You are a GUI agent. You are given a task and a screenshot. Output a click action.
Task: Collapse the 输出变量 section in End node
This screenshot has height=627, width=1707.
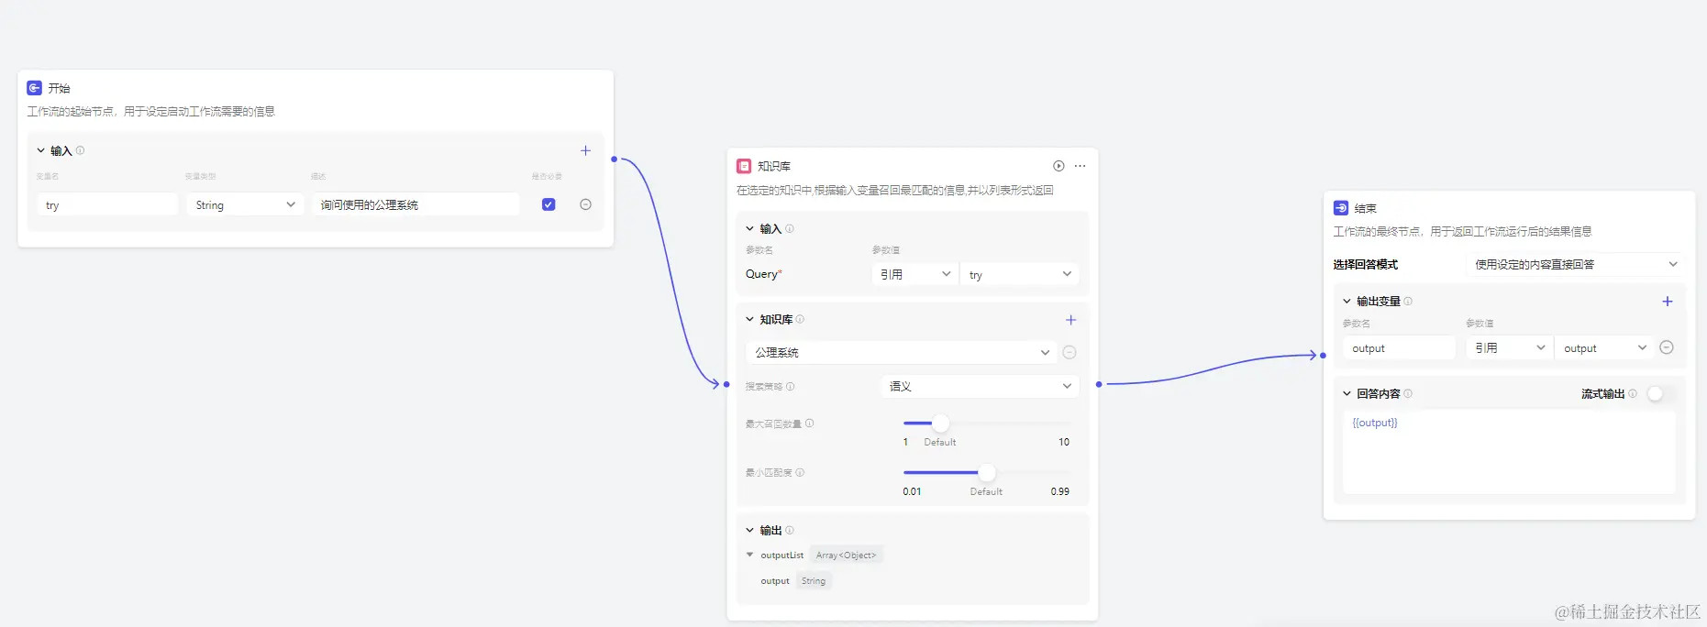click(1347, 301)
